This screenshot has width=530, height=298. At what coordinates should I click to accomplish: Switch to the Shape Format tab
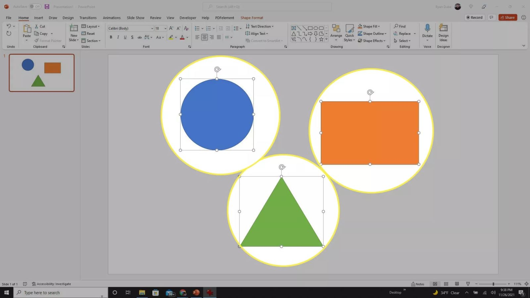coord(251,18)
